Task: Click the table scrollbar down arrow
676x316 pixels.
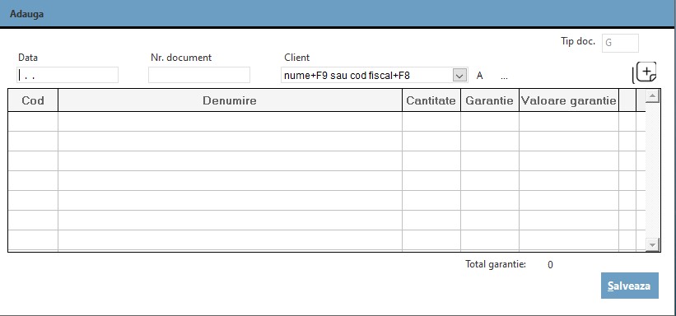Action: pos(652,244)
